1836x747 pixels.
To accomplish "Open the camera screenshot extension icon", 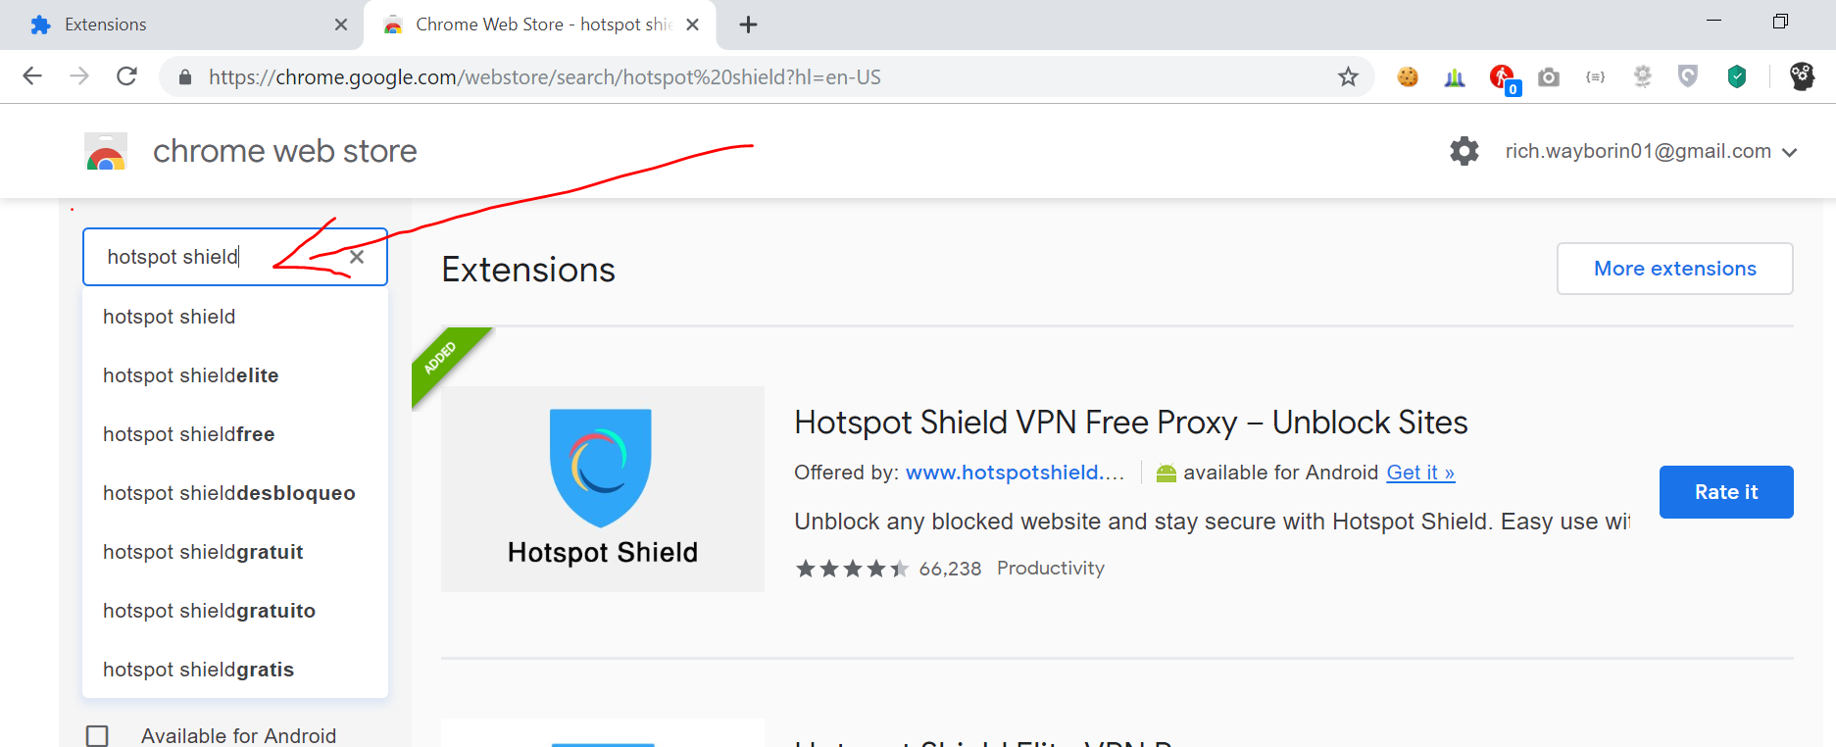I will click(1549, 76).
